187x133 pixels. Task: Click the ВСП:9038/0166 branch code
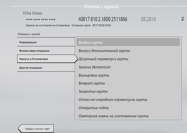click(x=102, y=25)
